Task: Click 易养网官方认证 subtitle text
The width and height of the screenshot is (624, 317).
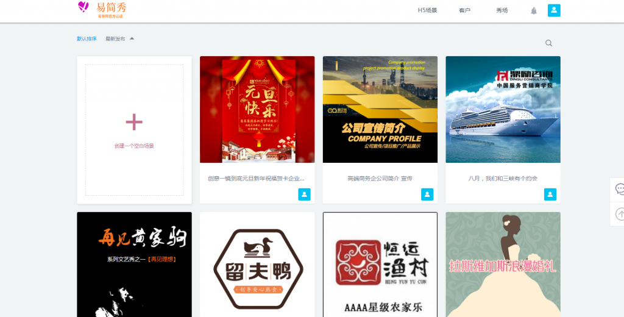Action: [110, 16]
